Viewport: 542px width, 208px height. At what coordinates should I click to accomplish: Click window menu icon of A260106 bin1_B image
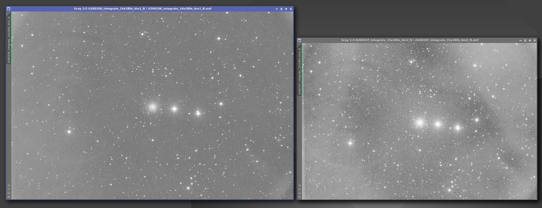pos(8,9)
